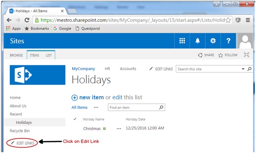
Task: Open ellipsis menu next to All Items
Action: click(96, 107)
